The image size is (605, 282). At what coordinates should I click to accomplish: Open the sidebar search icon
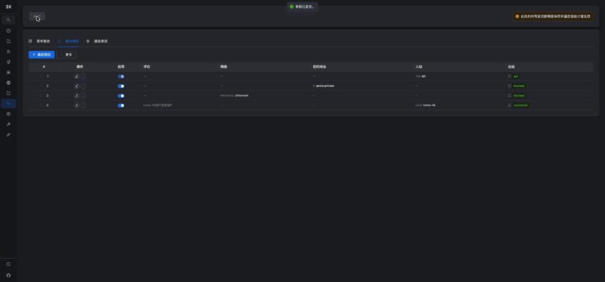pos(9,20)
